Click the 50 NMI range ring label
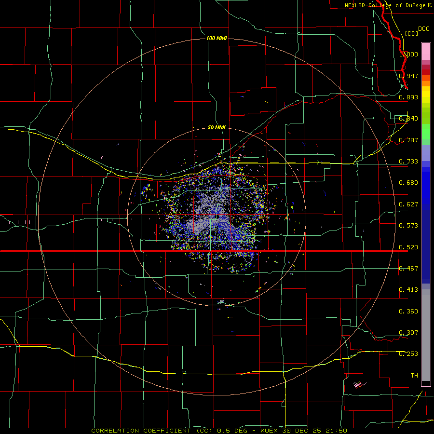Screen dimensions: 434x434 tap(217, 127)
